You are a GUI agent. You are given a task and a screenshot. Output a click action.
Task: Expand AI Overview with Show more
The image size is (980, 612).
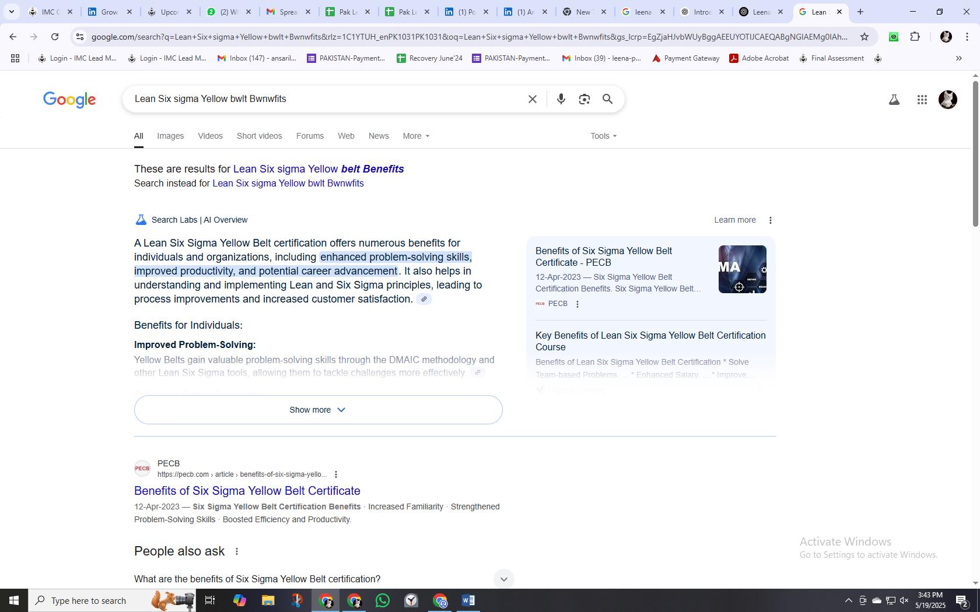[x=318, y=410]
